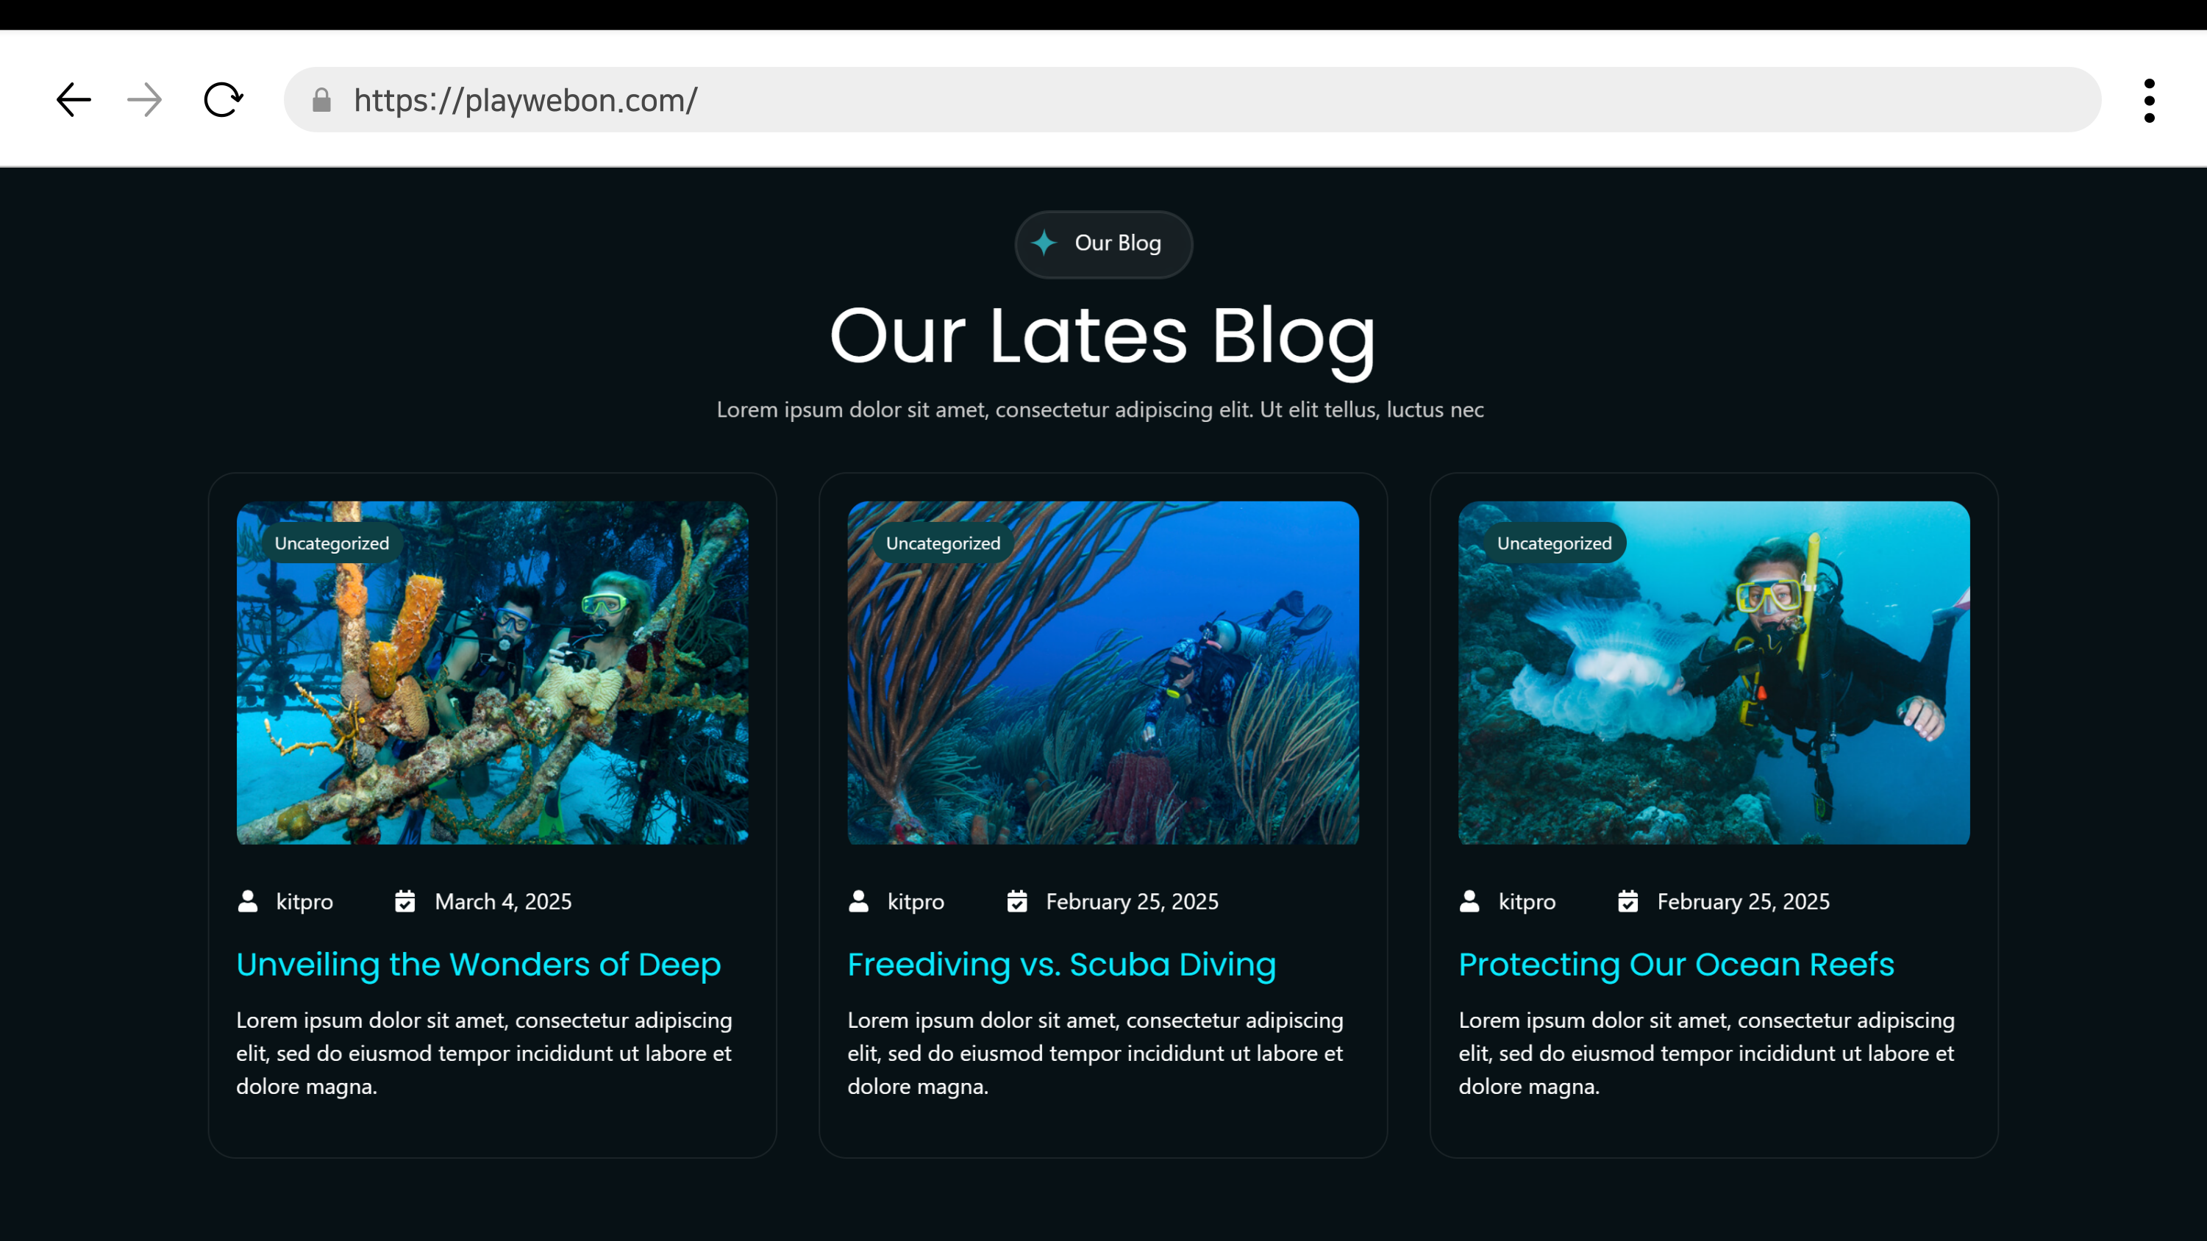Click the star icon beside Our Blog
Viewport: 2207px width, 1241px height.
click(1044, 243)
